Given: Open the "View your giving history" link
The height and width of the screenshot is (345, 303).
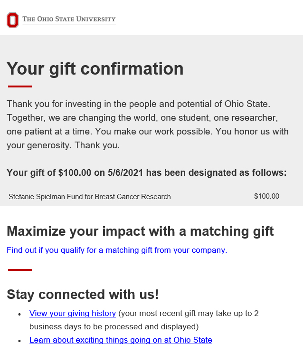Looking at the screenshot, I should click(x=73, y=314).
